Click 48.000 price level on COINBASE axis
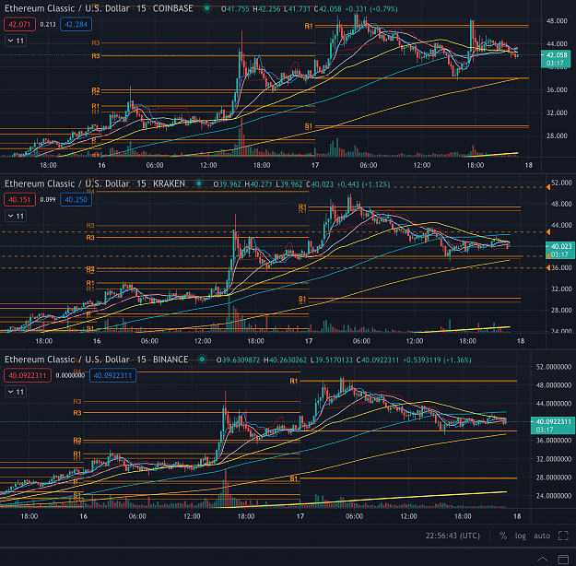 pyautogui.click(x=557, y=21)
